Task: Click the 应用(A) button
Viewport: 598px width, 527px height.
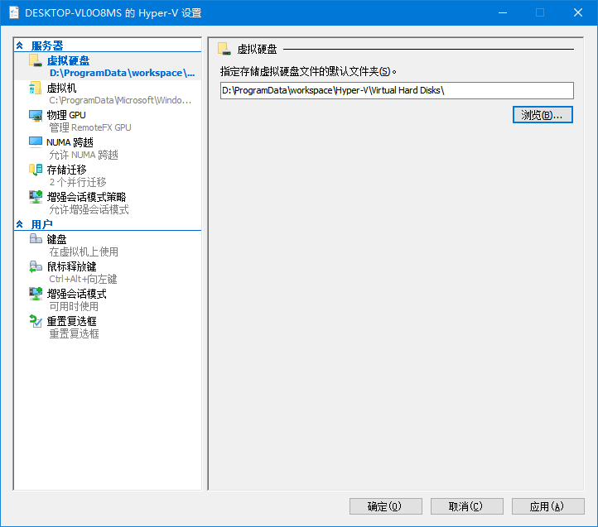Action: pos(548,506)
